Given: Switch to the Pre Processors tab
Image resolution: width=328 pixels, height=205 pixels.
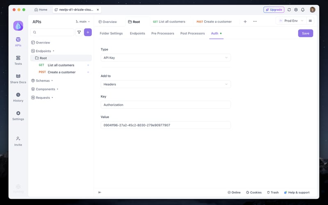Looking at the screenshot, I should click(163, 33).
